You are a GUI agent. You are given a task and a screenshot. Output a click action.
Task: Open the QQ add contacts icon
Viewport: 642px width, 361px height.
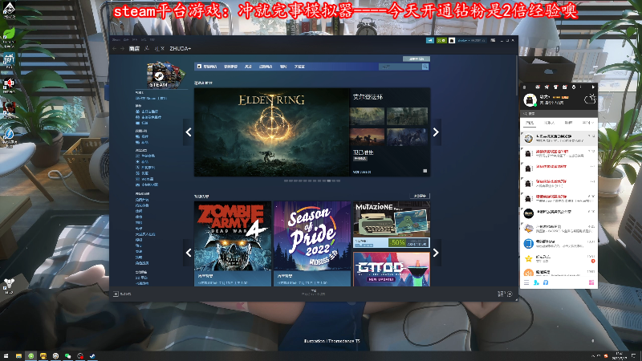coord(536,283)
